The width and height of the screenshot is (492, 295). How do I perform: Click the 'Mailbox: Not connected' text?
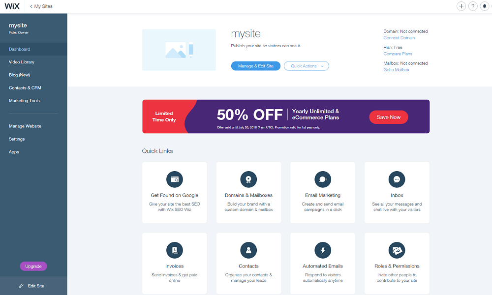(x=405, y=63)
